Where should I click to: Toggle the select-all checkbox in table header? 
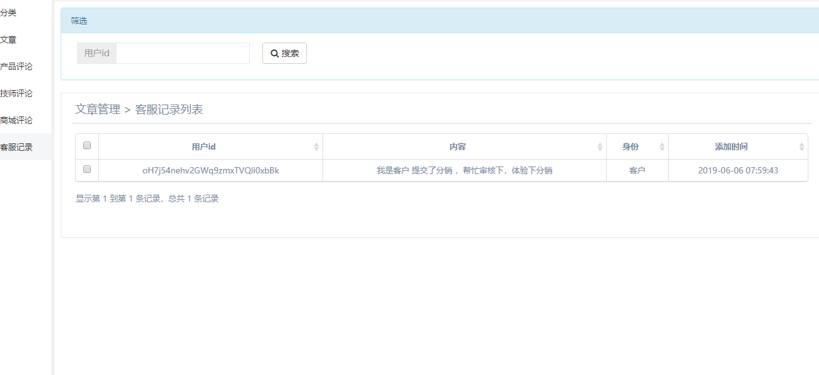87,145
